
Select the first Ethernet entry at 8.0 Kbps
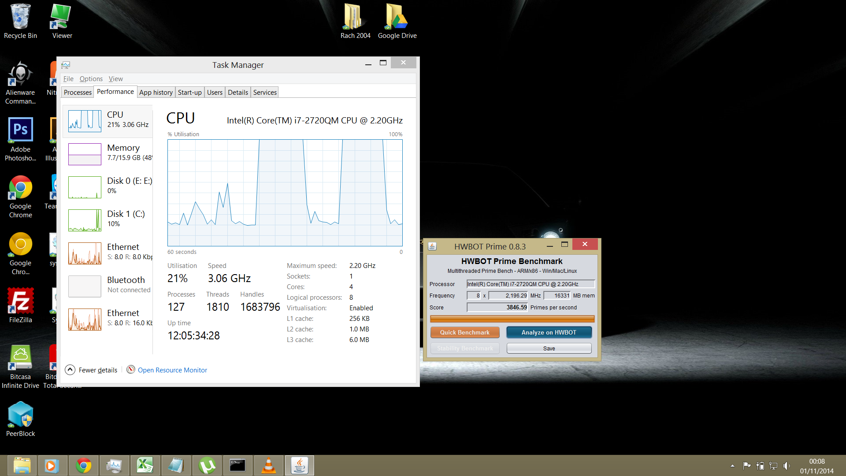[108, 253]
